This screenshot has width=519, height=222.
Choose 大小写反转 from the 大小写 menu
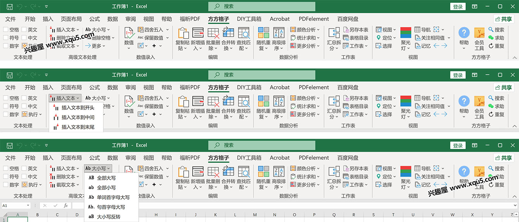(111, 217)
